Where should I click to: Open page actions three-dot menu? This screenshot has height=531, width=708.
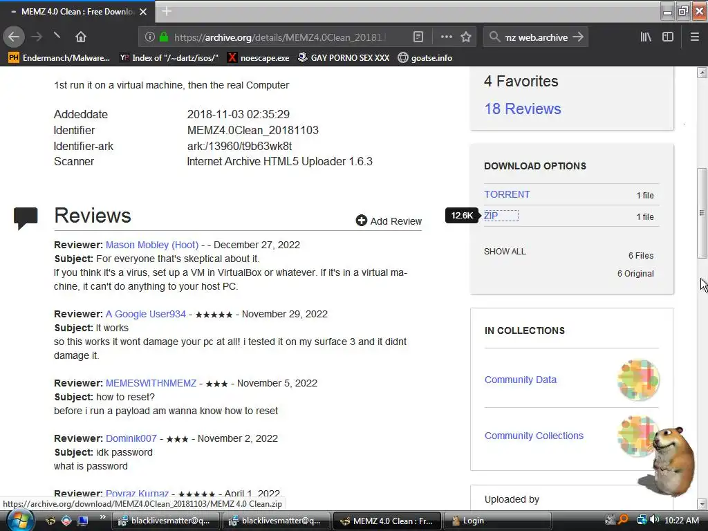point(446,37)
